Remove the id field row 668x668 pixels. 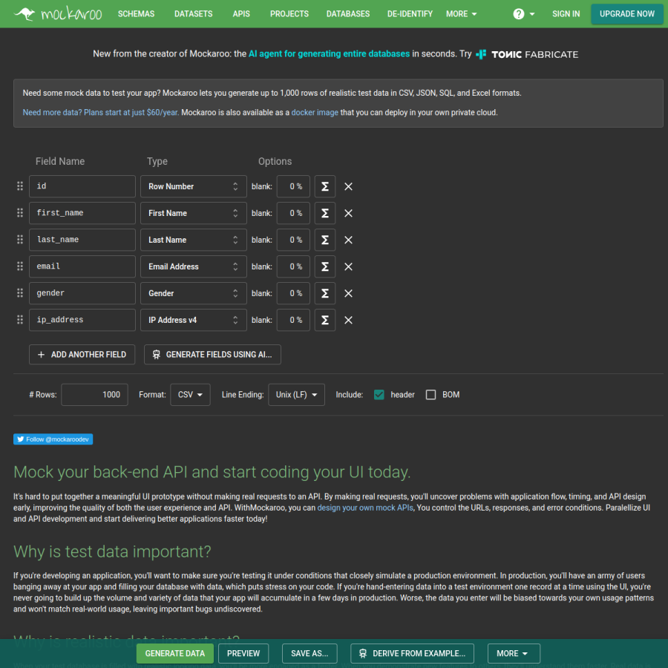pyautogui.click(x=348, y=186)
